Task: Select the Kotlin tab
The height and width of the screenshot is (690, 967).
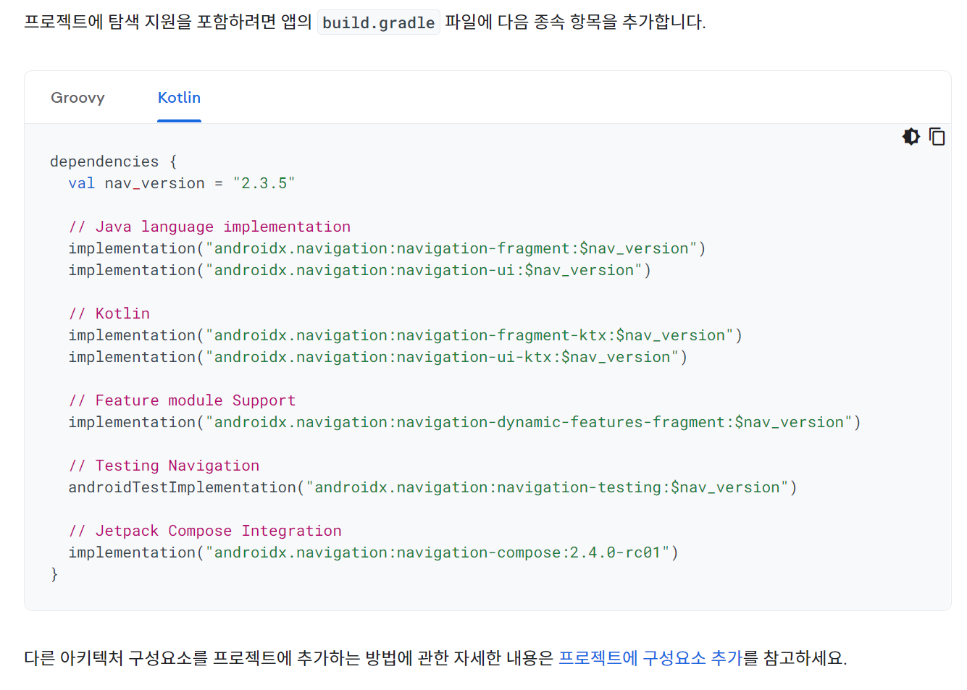Action: point(179,98)
